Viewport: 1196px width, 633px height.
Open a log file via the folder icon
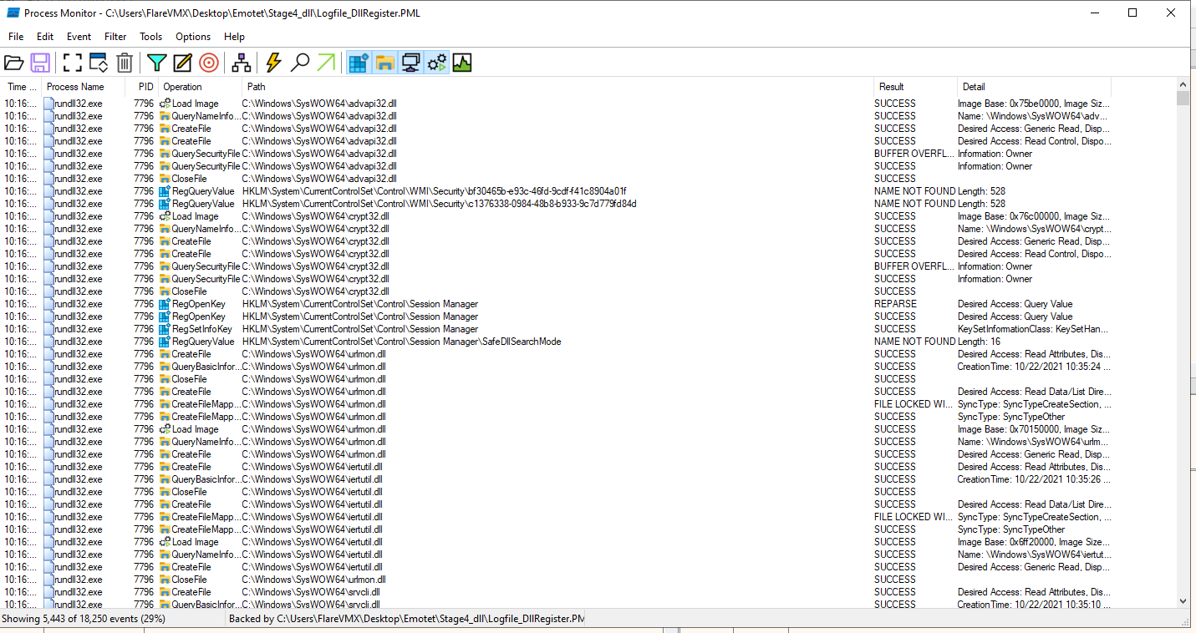coord(14,63)
